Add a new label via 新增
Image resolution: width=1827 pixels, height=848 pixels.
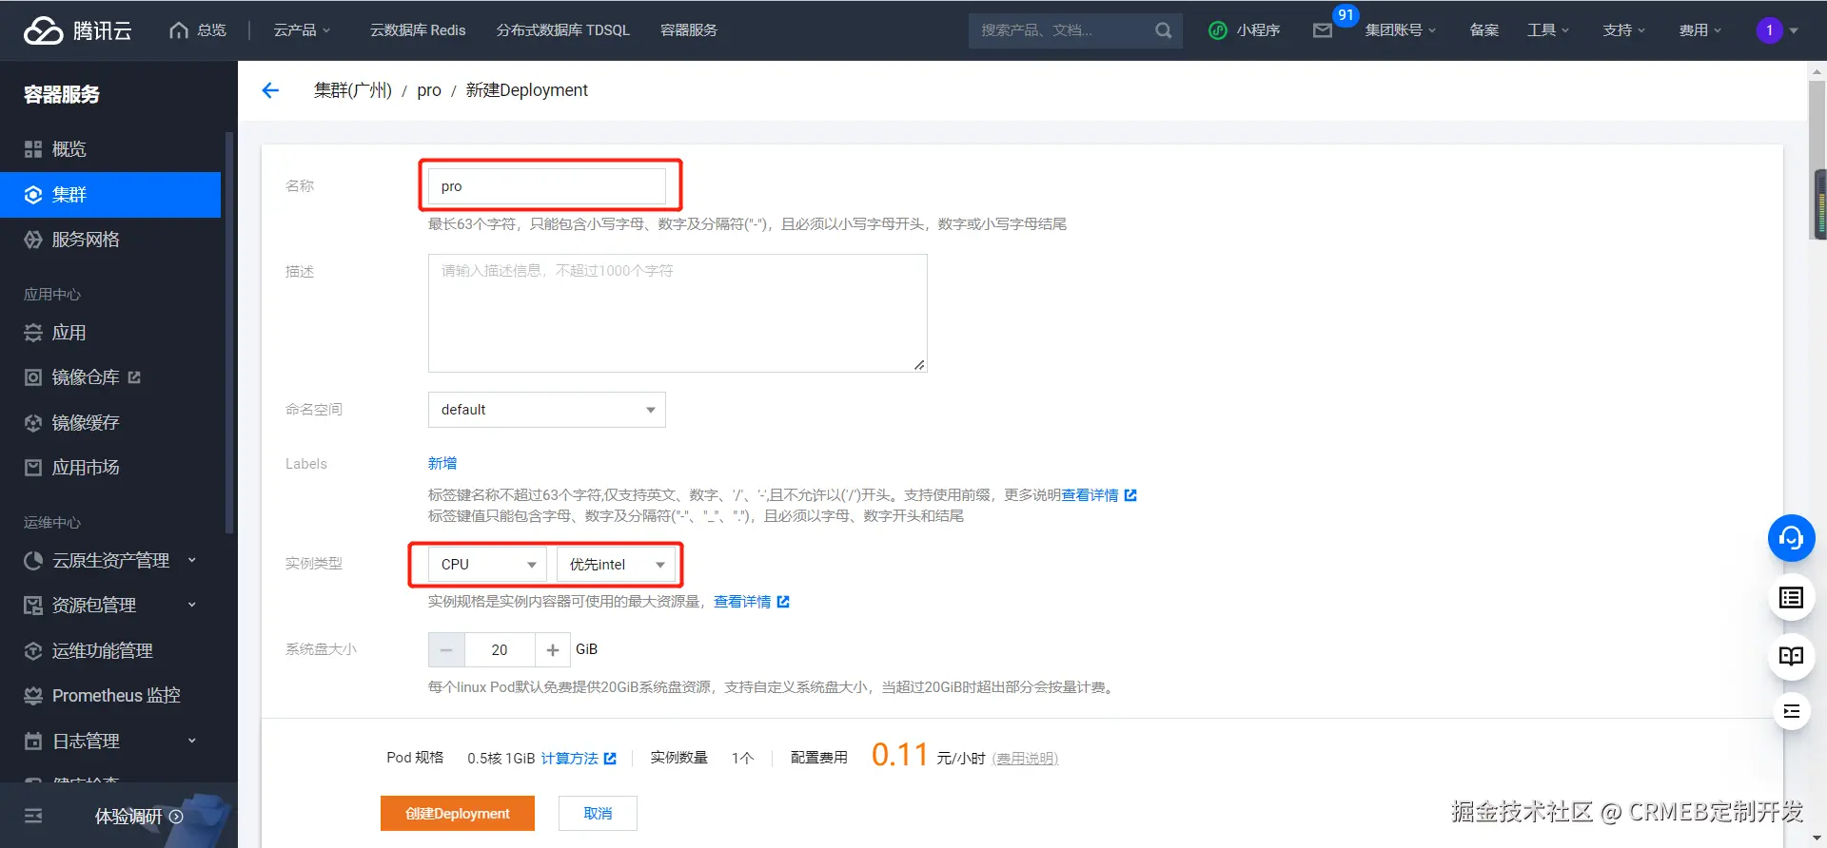coord(442,463)
